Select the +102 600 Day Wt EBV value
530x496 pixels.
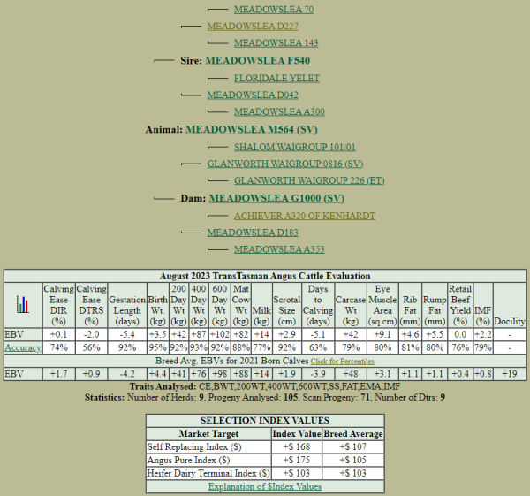coord(220,334)
